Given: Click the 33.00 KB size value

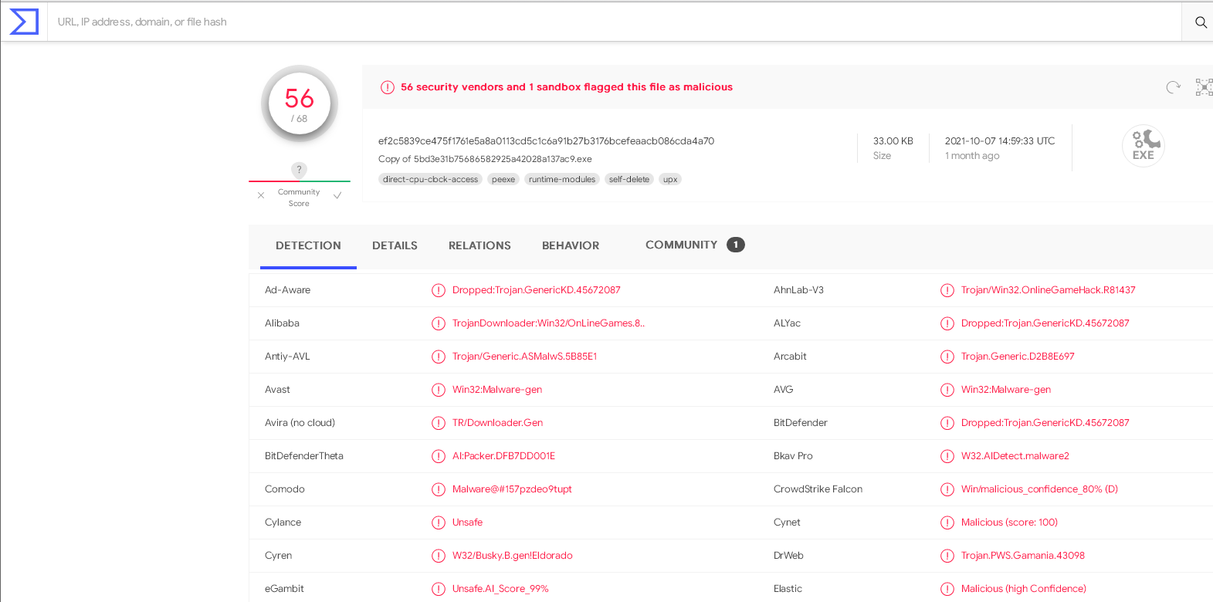Looking at the screenshot, I should tap(893, 141).
